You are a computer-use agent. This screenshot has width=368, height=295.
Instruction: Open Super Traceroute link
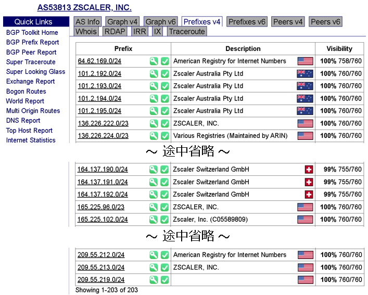click(31, 62)
